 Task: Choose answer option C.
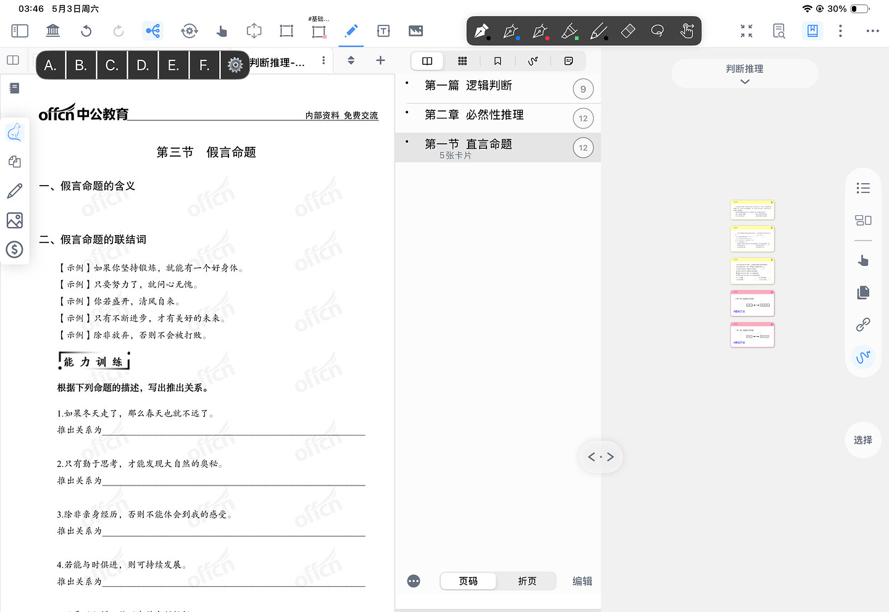click(112, 65)
